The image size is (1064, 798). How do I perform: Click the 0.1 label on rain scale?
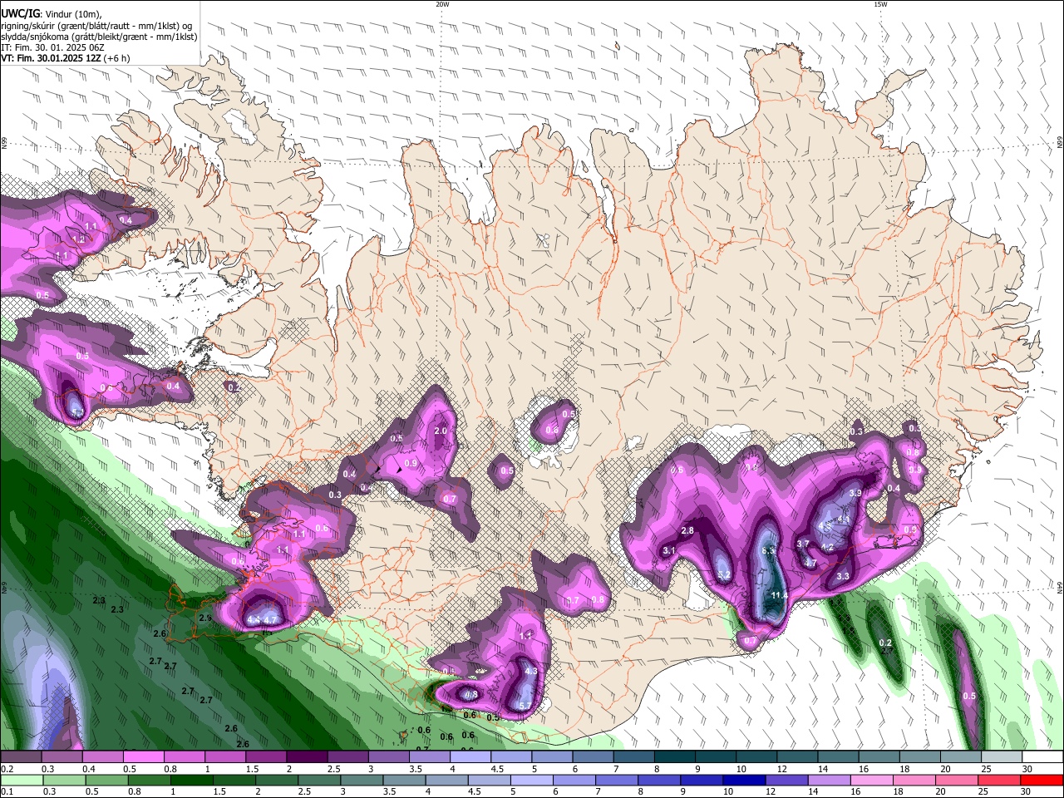tap(7, 792)
